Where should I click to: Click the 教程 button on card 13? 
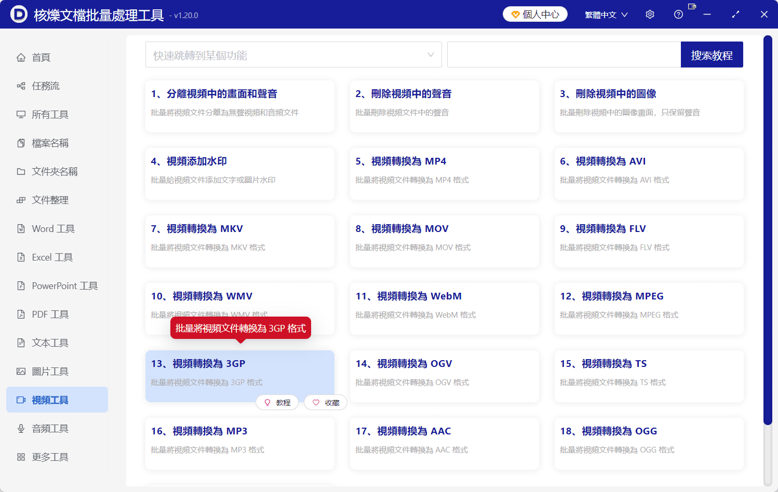tap(277, 402)
